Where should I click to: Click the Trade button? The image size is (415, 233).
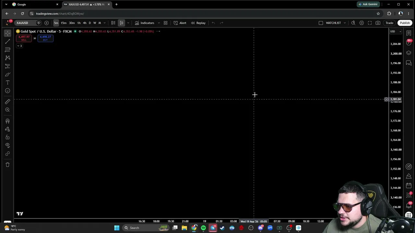click(x=389, y=23)
